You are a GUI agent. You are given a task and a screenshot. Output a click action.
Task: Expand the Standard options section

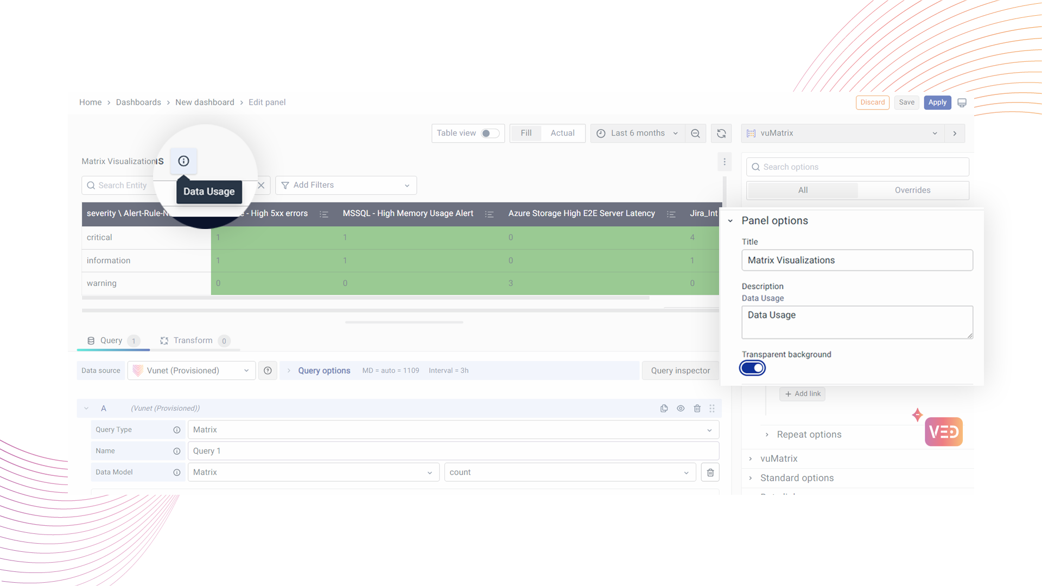[796, 478]
